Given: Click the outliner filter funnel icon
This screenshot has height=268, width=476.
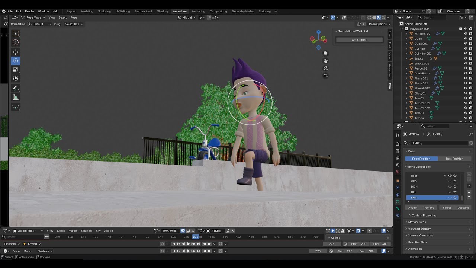Looking at the screenshot, I should (x=461, y=17).
